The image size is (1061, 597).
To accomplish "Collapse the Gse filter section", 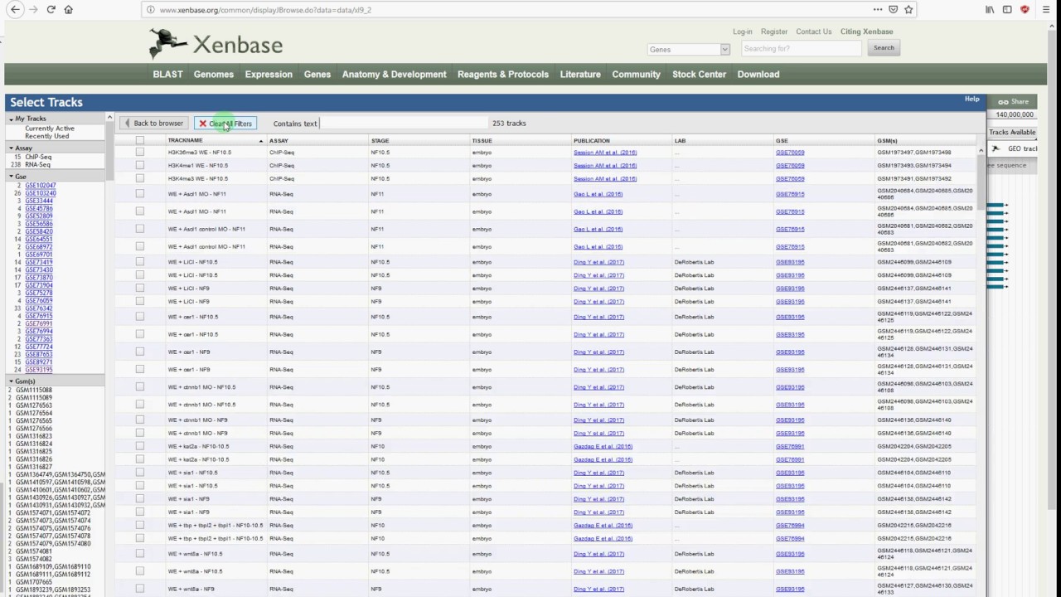I will click(x=12, y=177).
